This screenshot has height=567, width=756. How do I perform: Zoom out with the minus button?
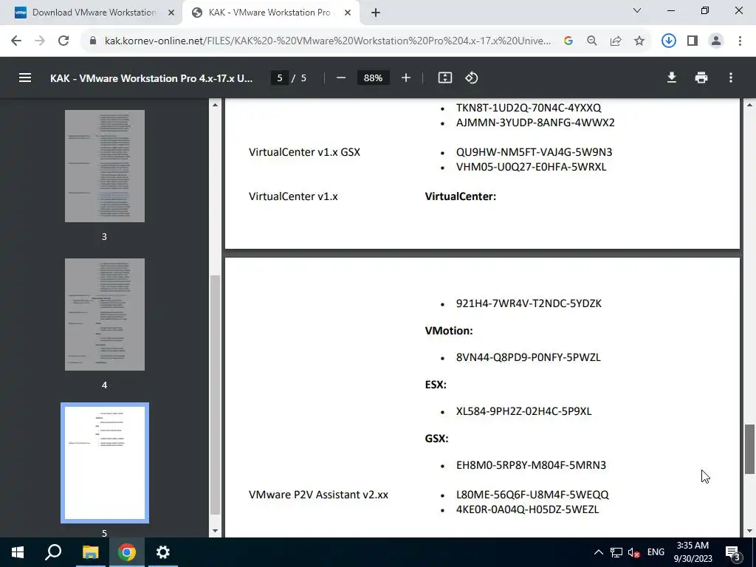tap(341, 78)
